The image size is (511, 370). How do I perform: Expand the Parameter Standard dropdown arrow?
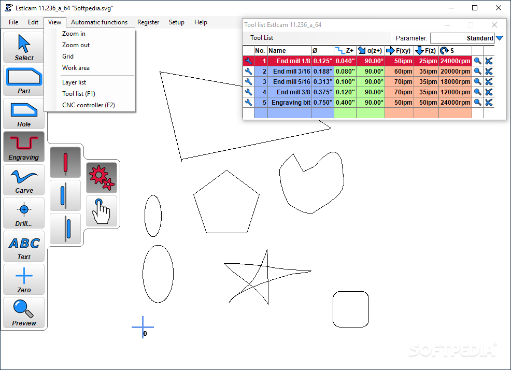[499, 38]
